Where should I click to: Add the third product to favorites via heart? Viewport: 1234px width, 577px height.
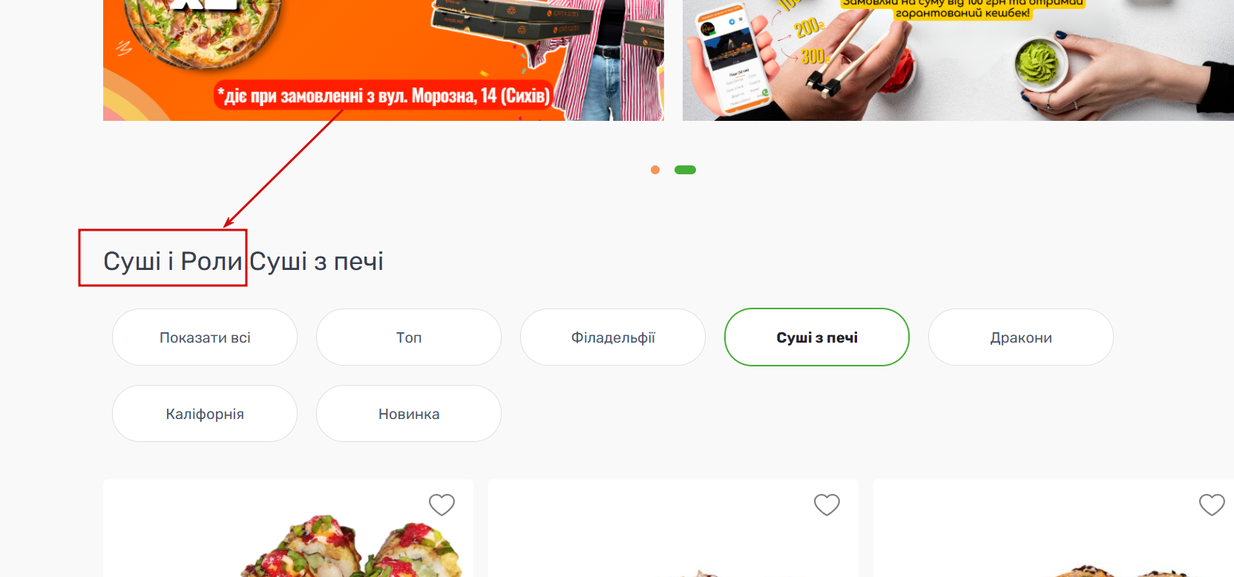click(1212, 505)
